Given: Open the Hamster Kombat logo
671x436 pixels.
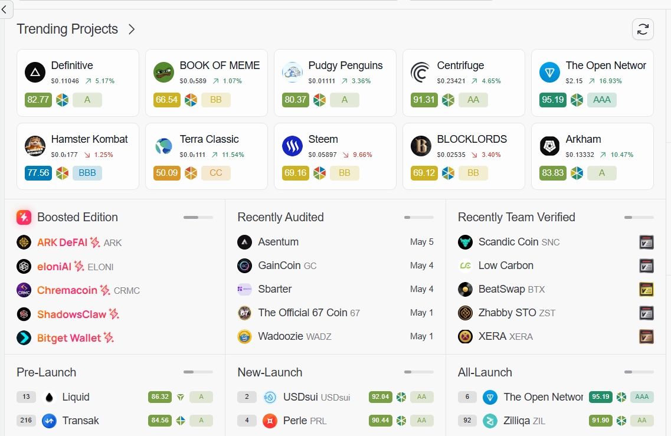Looking at the screenshot, I should [x=35, y=146].
